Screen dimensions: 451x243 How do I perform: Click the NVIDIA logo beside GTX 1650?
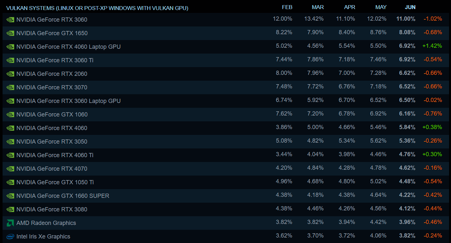tap(10, 33)
